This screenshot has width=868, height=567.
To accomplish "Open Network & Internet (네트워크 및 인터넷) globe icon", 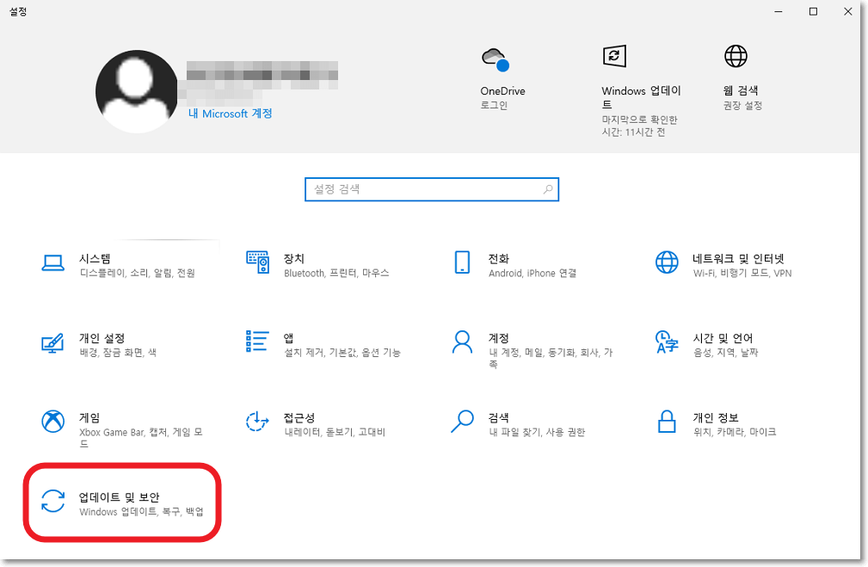I will pos(667,263).
